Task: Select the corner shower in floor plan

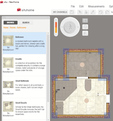Action: (65, 90)
